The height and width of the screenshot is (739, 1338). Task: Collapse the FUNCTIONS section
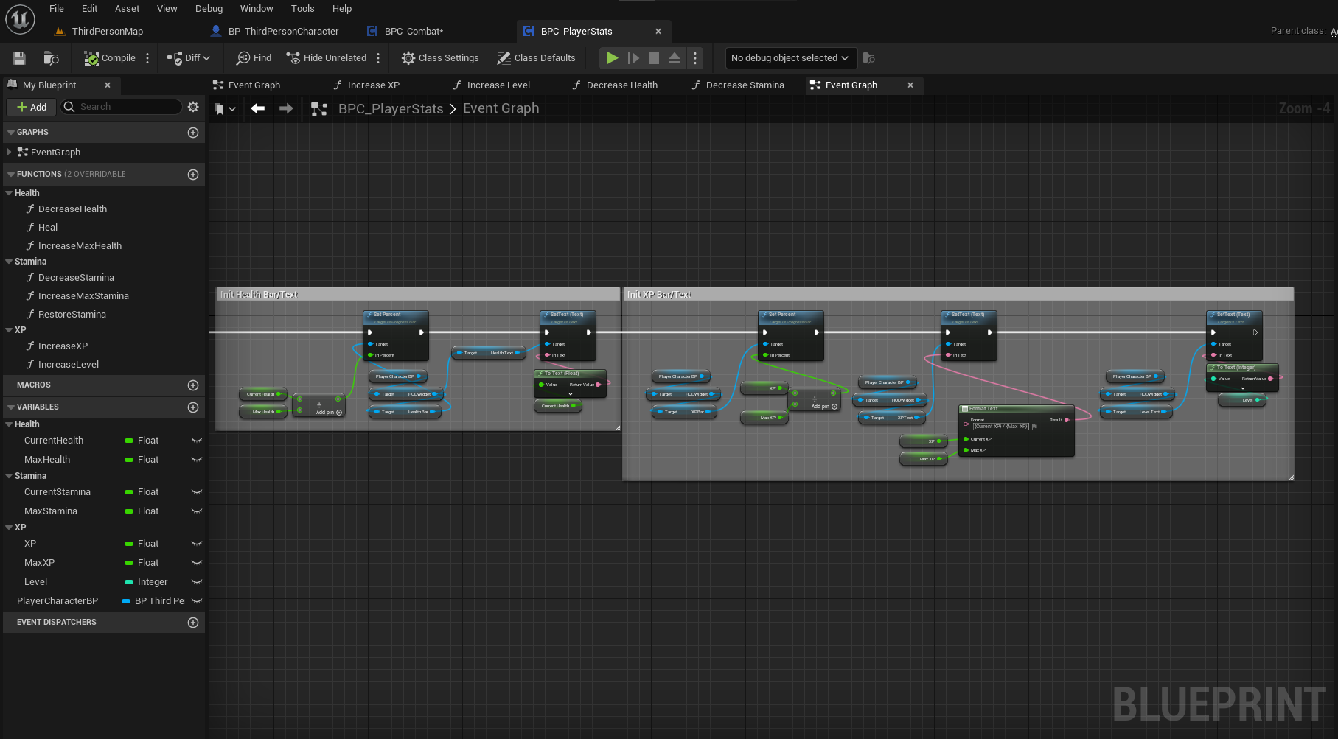(11, 175)
